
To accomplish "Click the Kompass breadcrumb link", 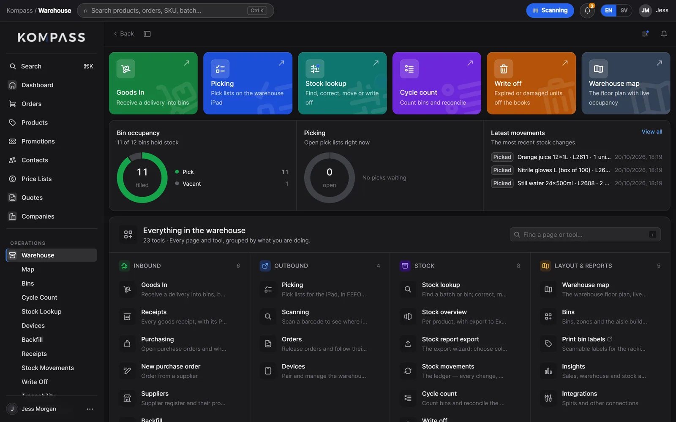I will [x=19, y=11].
